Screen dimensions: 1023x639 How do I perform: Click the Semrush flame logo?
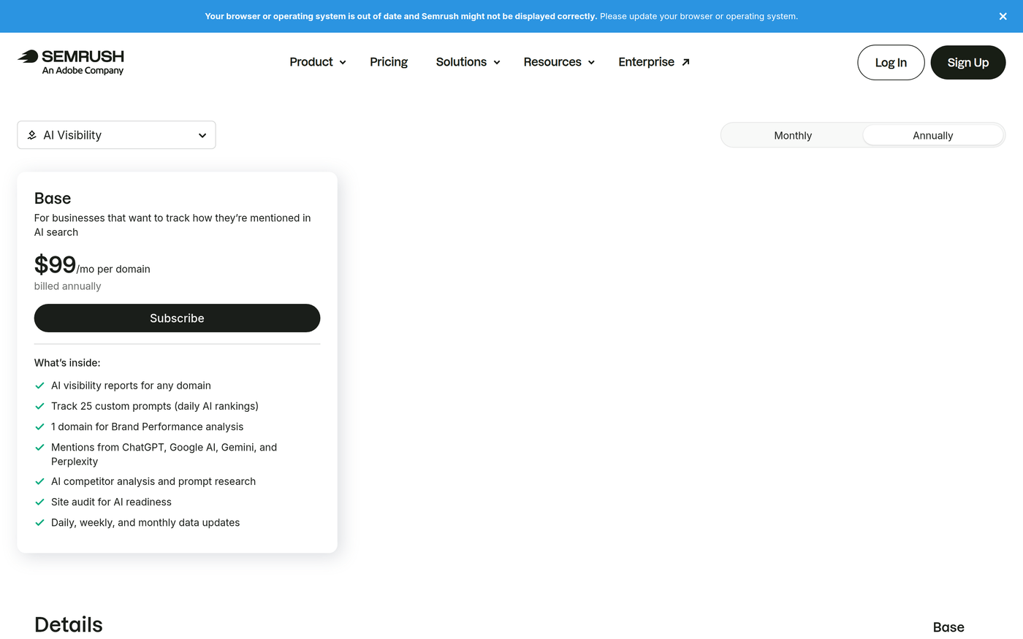click(x=28, y=56)
